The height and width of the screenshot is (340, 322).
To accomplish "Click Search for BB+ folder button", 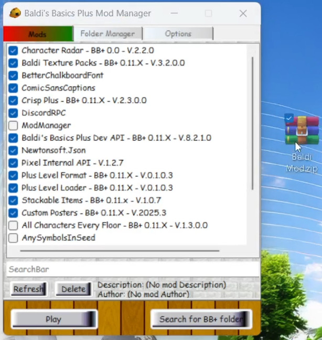I will pos(201,319).
